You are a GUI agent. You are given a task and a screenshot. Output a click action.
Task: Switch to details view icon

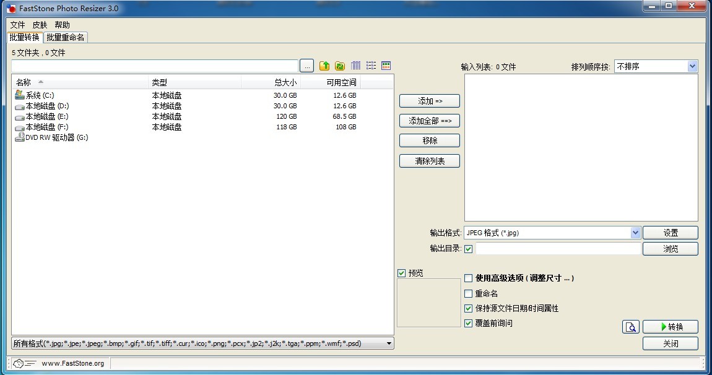click(356, 66)
